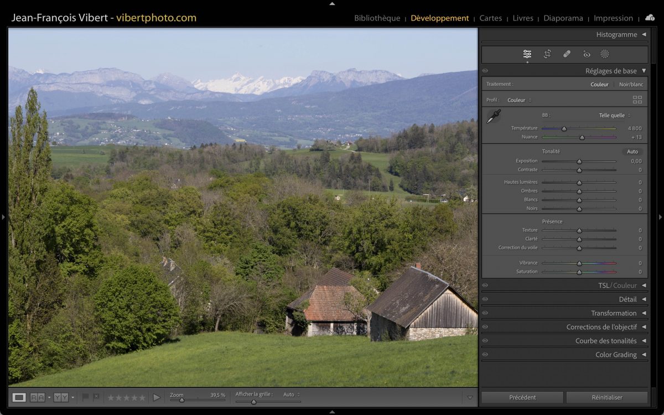Set rating with the third star

127,397
